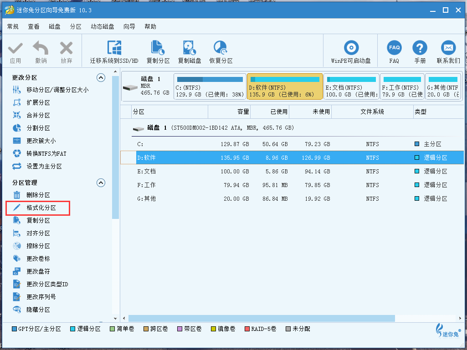Select C: (NTFS) block in disk map
Image resolution: width=467 pixels, height=350 pixels.
[x=210, y=86]
